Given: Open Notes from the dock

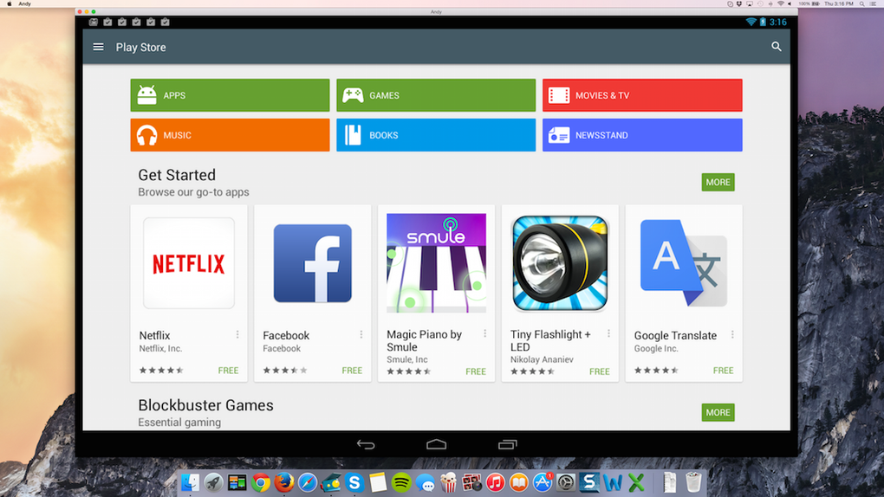Looking at the screenshot, I should click(378, 482).
